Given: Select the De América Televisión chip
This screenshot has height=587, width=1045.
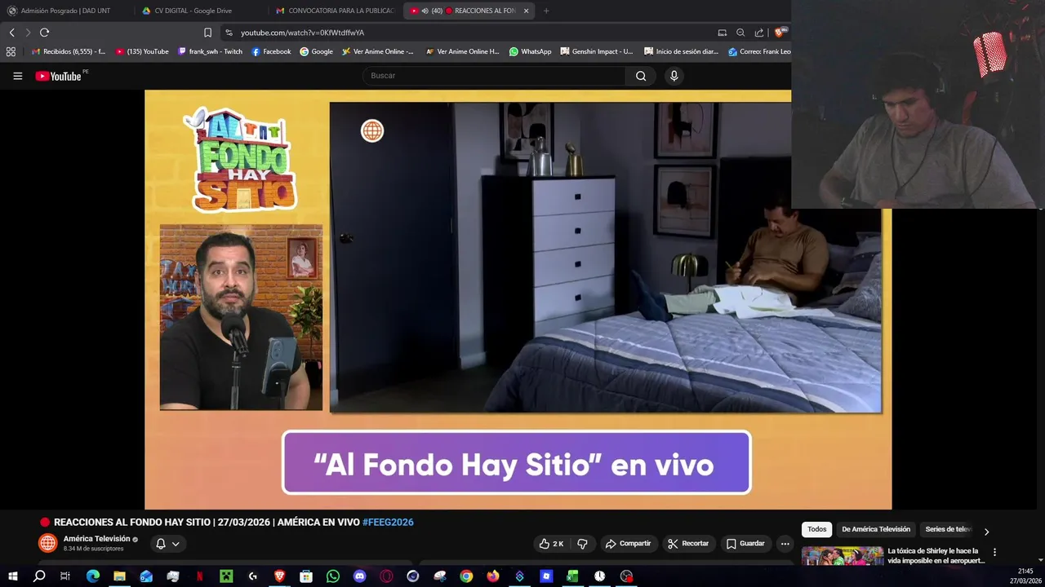Looking at the screenshot, I should pyautogui.click(x=876, y=529).
